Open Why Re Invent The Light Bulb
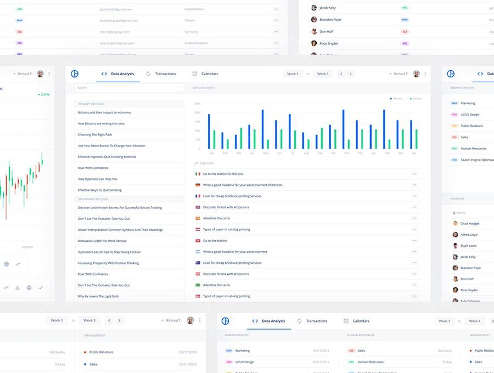Viewport: 494px width, 373px height. [x=98, y=296]
